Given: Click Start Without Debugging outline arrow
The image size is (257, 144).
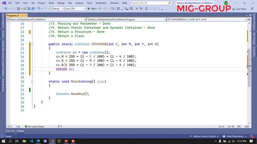Looking at the screenshot, I should tap(100, 9).
